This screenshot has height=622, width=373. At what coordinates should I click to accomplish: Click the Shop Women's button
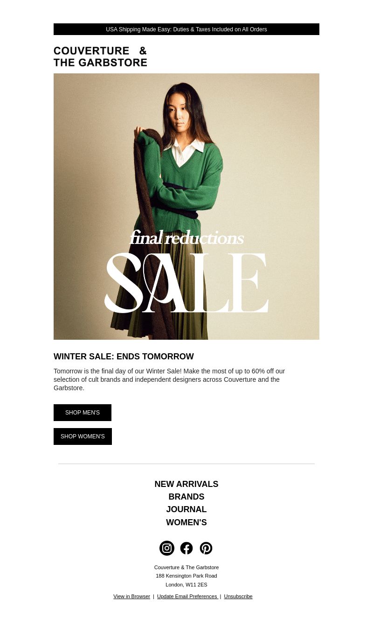(x=83, y=436)
